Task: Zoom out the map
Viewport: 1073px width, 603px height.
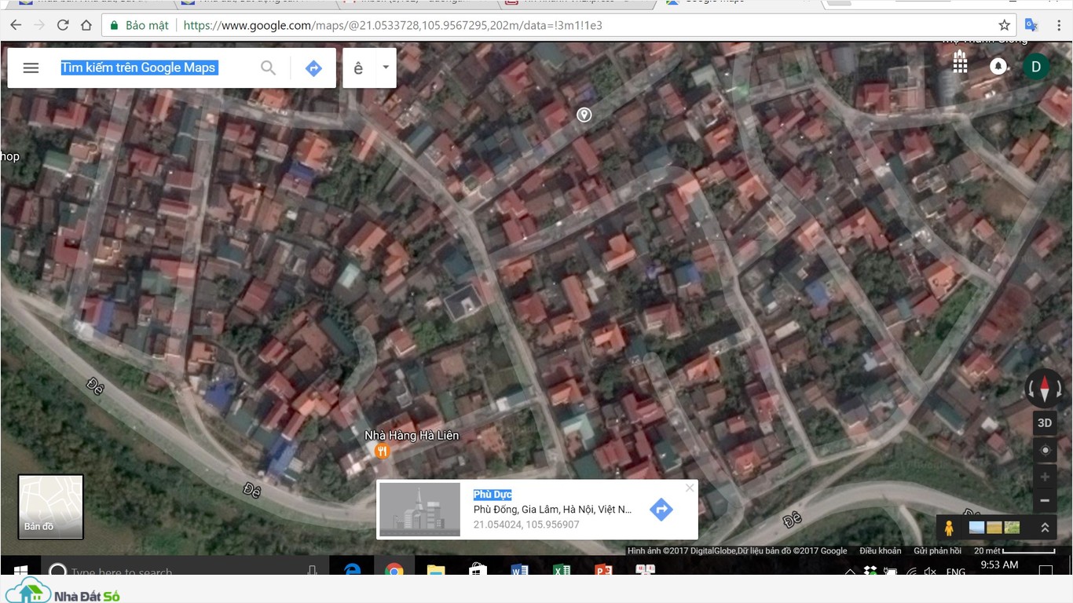Action: pos(1045,500)
